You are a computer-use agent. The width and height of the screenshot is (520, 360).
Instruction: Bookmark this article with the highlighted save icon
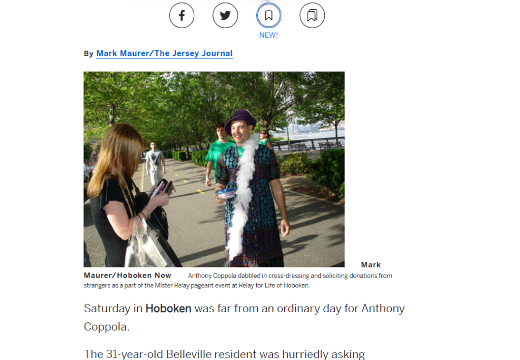point(268,15)
